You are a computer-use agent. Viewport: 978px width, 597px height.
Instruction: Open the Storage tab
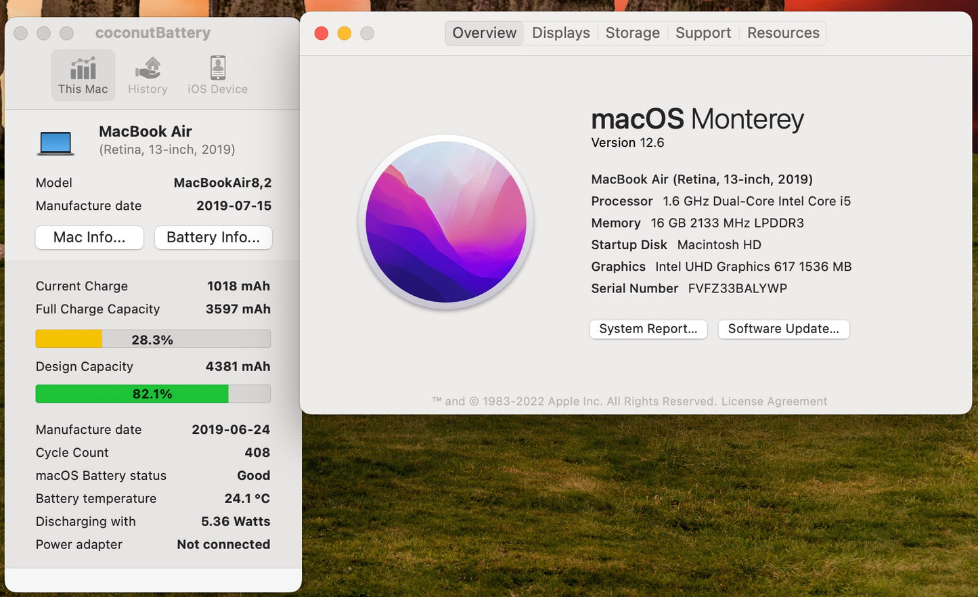coord(632,33)
